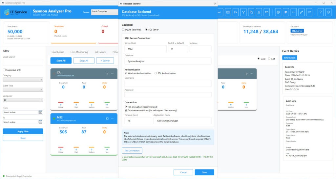
Task: Click the empty Instance field
Action: tap(200, 49)
